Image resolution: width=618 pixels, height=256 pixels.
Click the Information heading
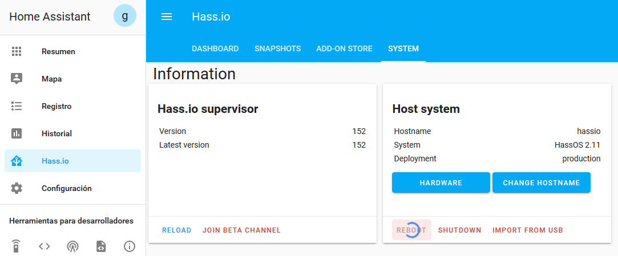[x=195, y=74]
